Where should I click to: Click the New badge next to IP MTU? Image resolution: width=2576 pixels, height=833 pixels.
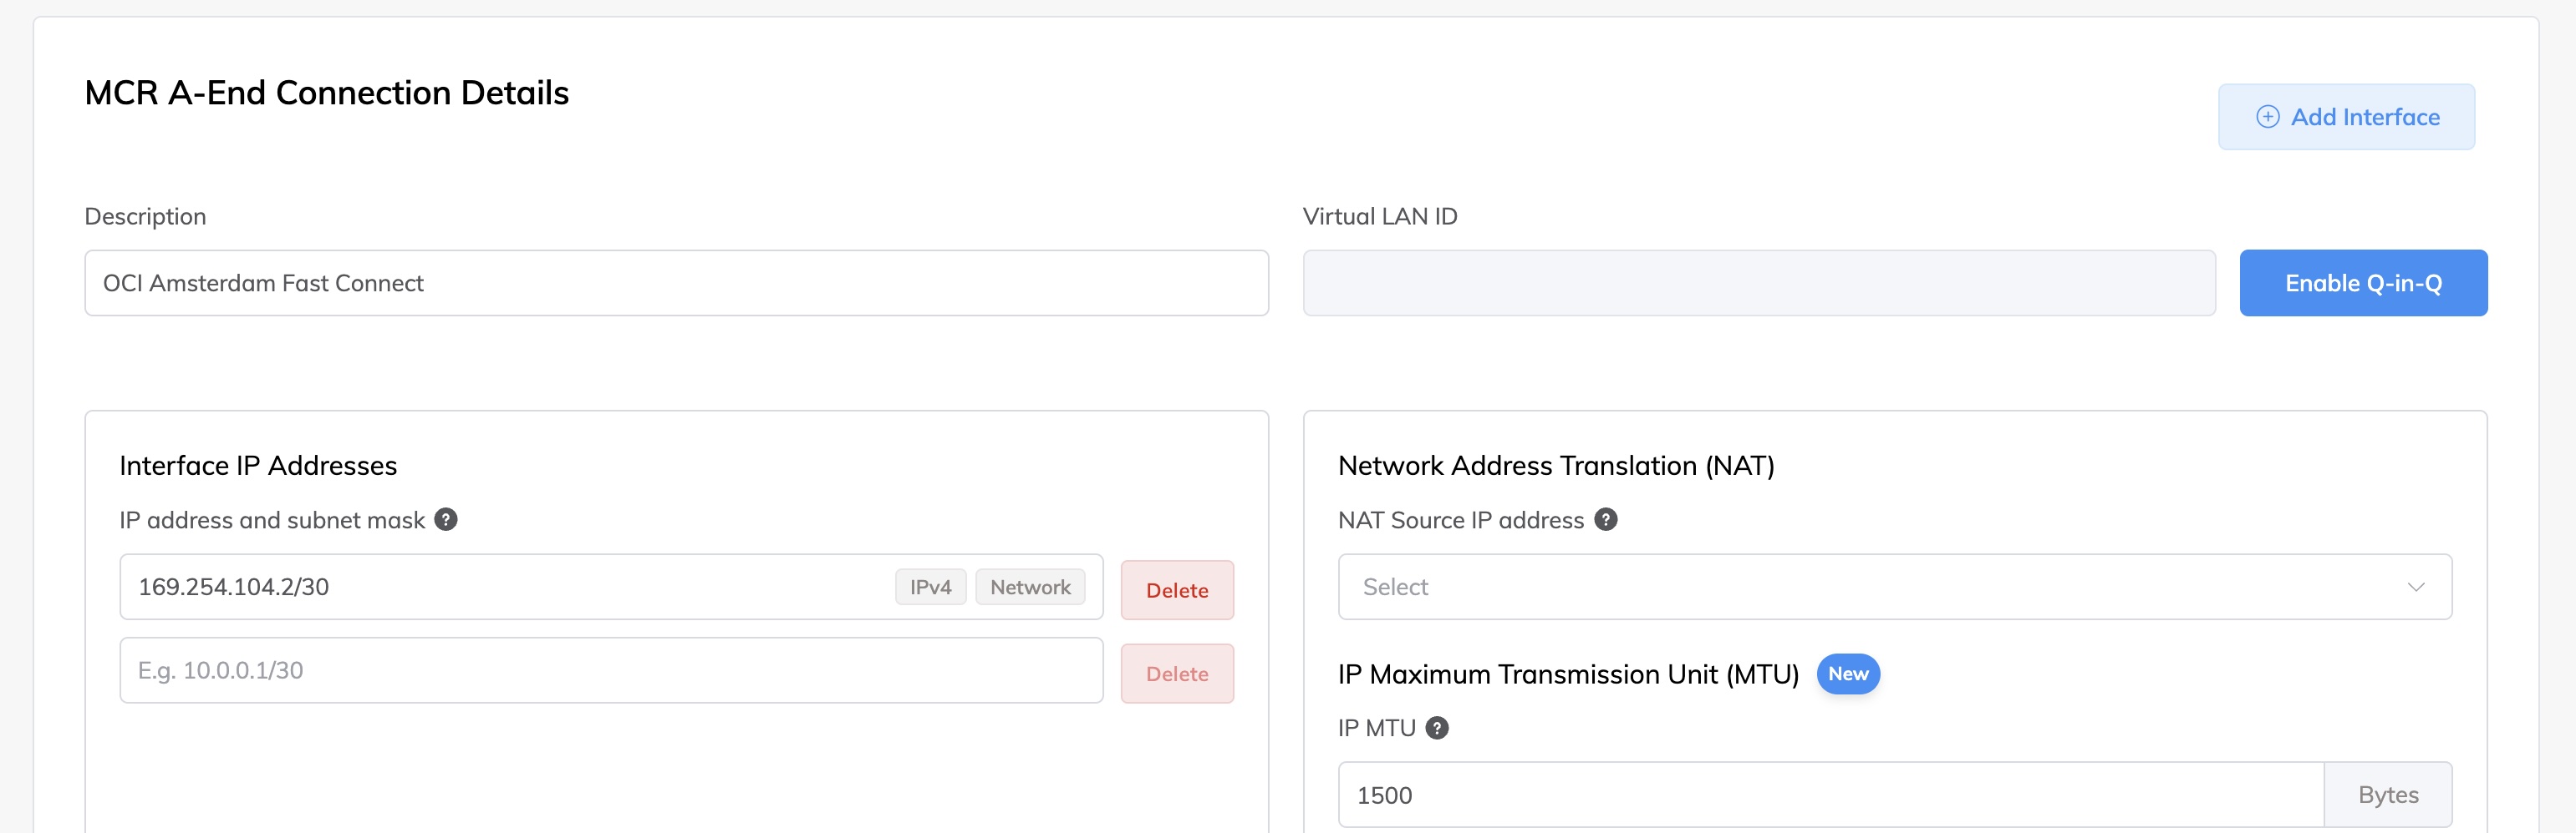point(1847,674)
